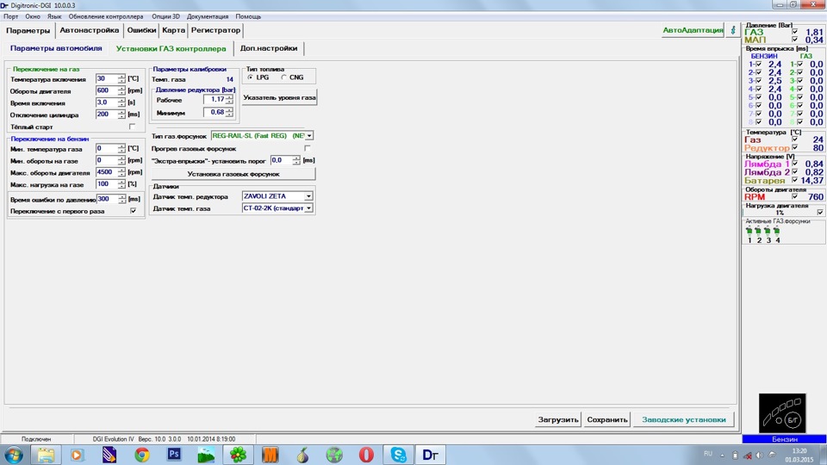
Task: Open the purple notepad editor taskbar icon
Action: click(x=109, y=455)
